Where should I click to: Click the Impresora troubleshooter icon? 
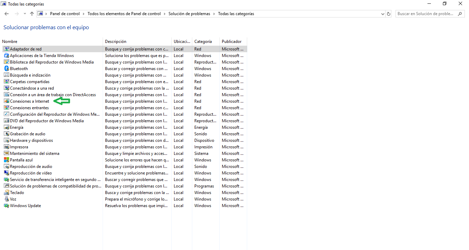(x=7, y=147)
